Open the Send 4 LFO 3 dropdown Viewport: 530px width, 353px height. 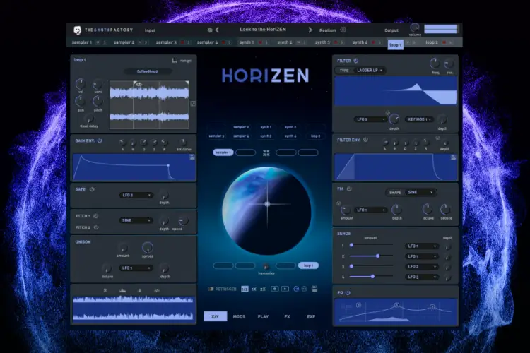[x=422, y=277]
